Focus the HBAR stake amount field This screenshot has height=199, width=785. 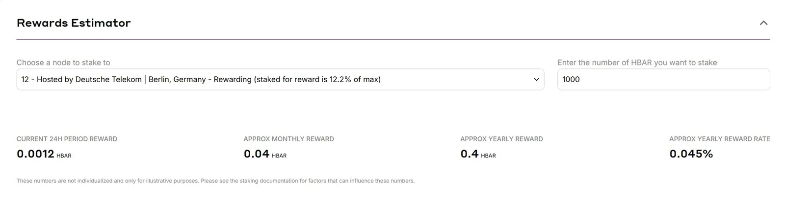pyautogui.click(x=663, y=79)
